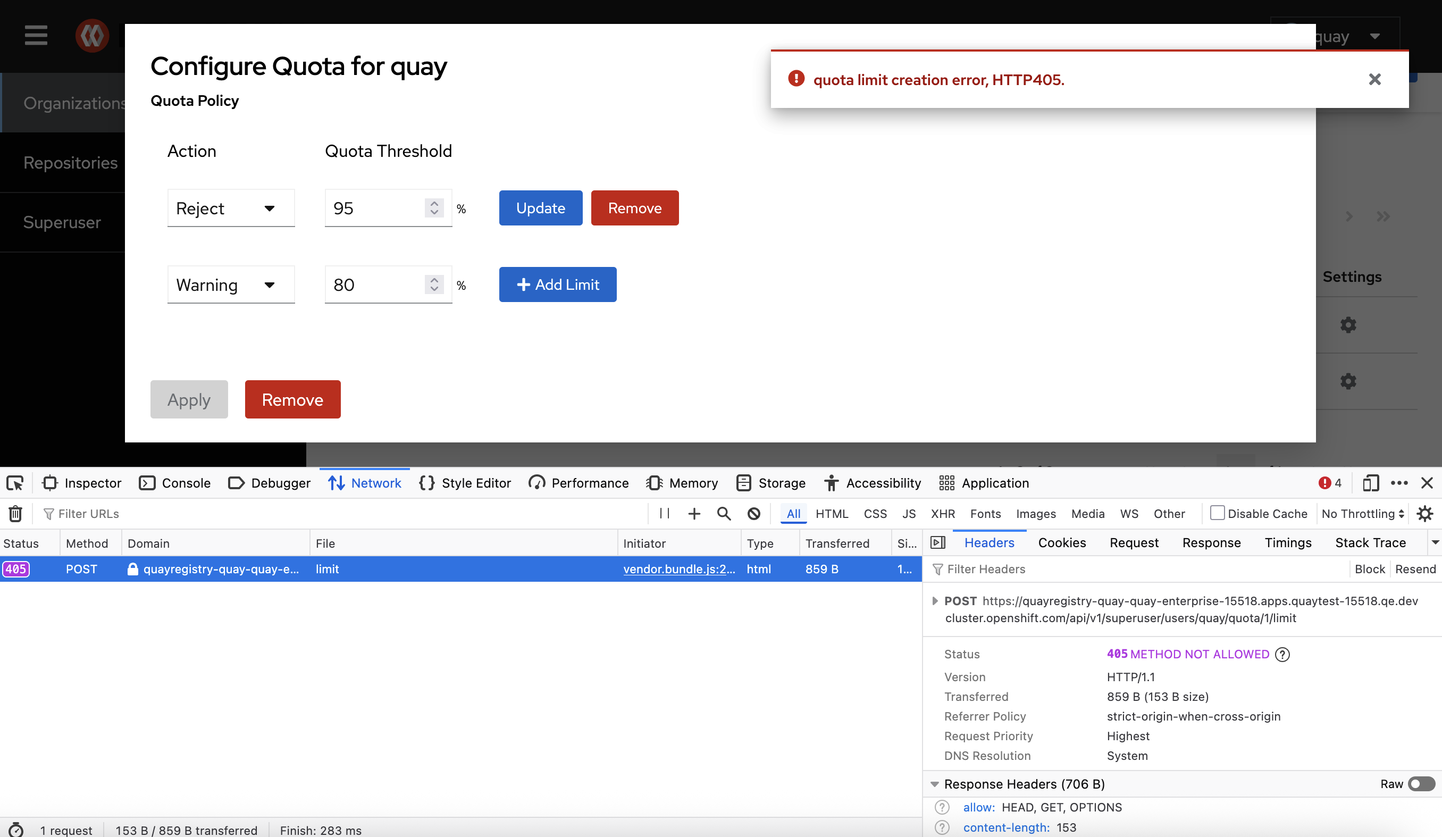Collapse the Response Headers section

[934, 784]
